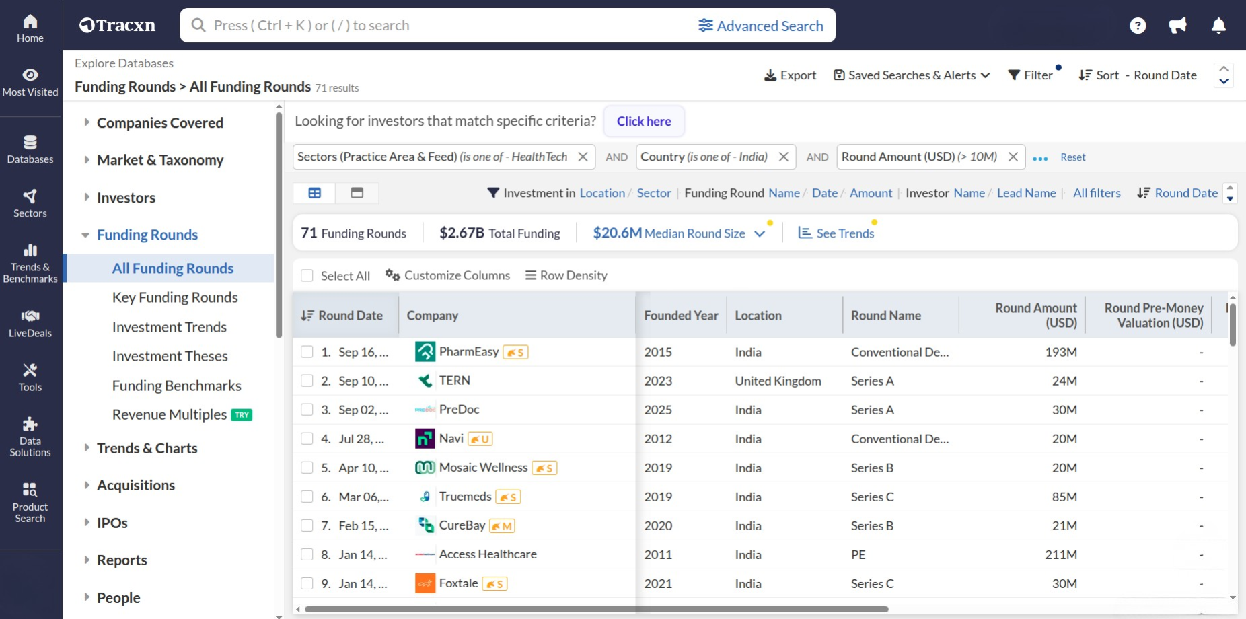Switch to Key Funding Rounds
Screen dimensions: 1246x619
point(174,297)
